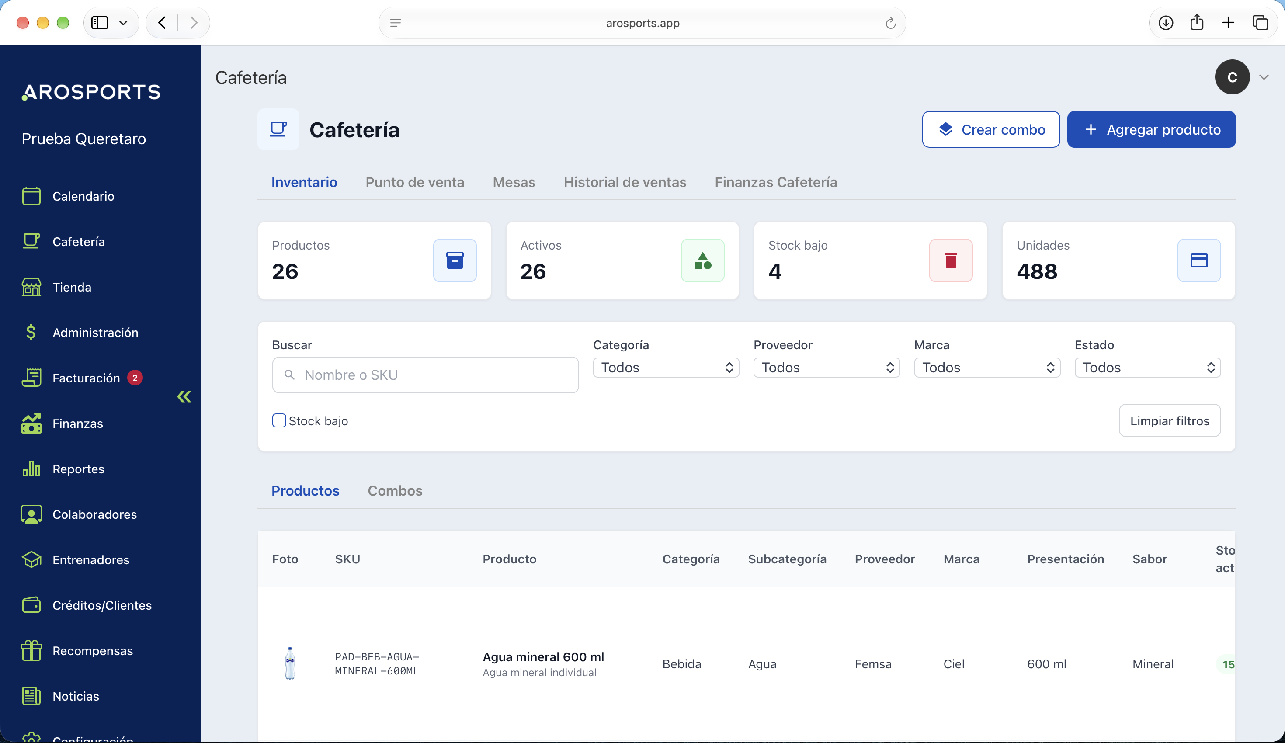The height and width of the screenshot is (743, 1285).
Task: Toggle the Safari sidebar
Action: click(x=100, y=23)
